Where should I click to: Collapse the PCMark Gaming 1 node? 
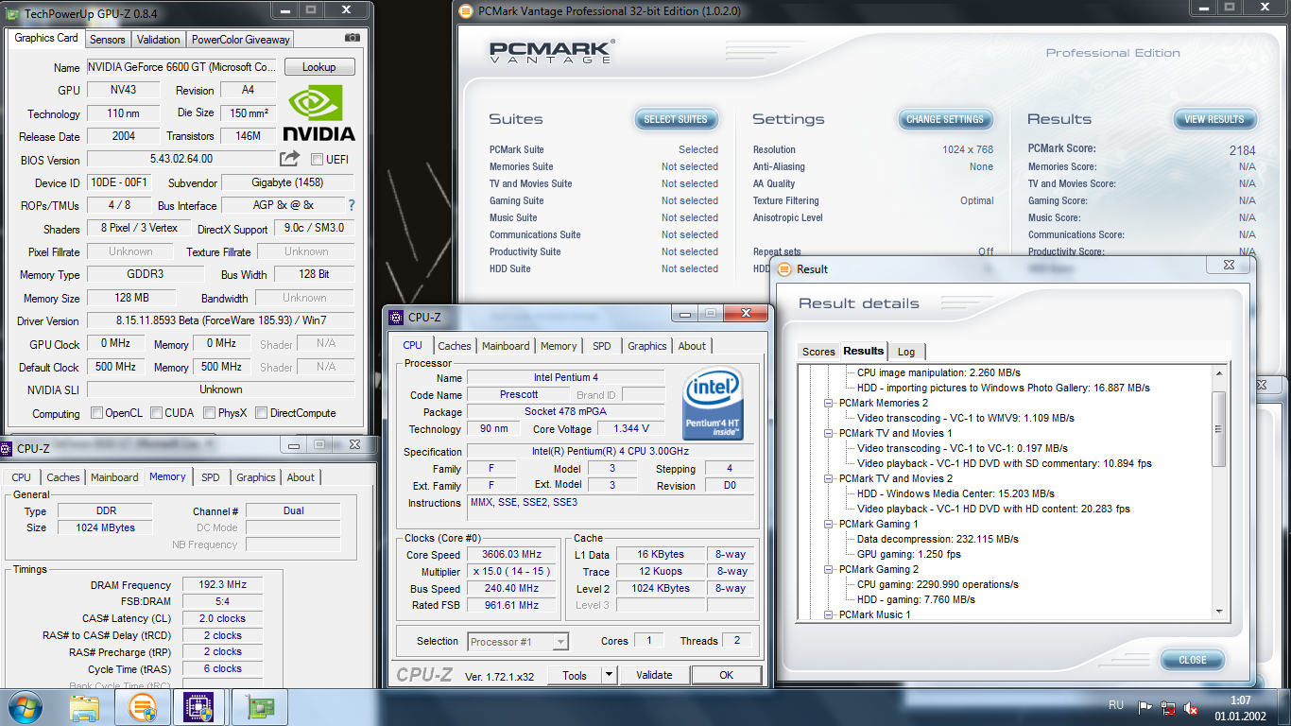pyautogui.click(x=829, y=524)
